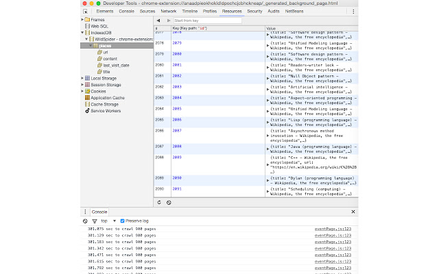
Task: Switch to the Sources tab
Action: click(x=147, y=12)
